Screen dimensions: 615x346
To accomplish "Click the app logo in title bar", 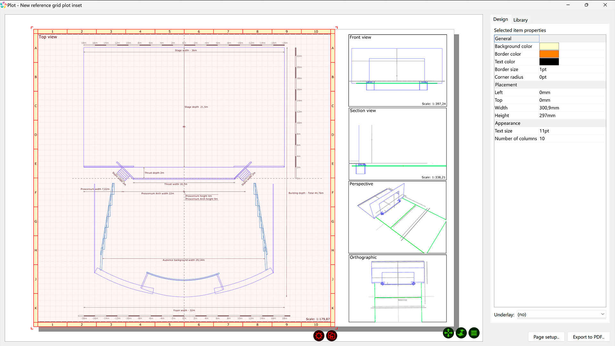I will [4, 5].
